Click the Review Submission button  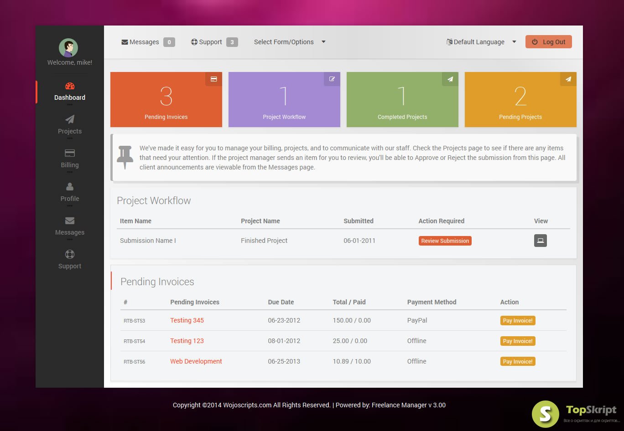click(445, 241)
